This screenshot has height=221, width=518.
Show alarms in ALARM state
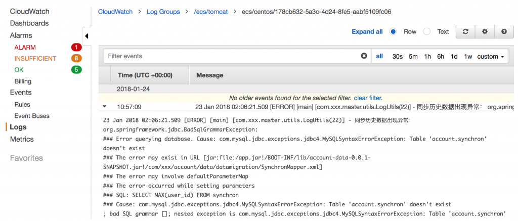[x=25, y=48]
